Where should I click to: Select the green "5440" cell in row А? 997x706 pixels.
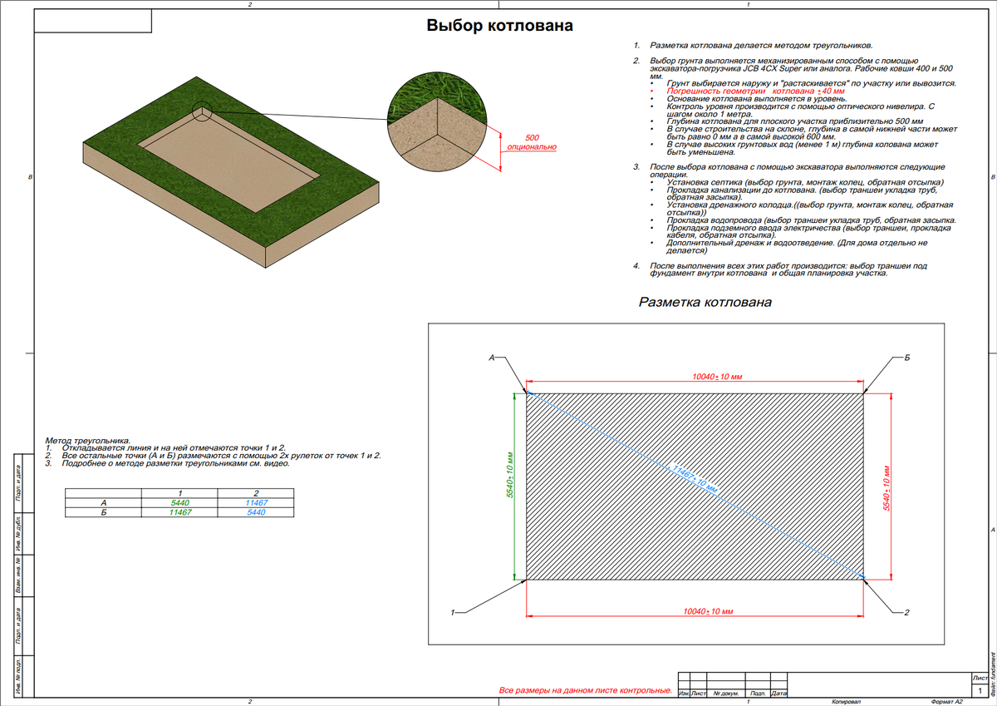coord(180,503)
